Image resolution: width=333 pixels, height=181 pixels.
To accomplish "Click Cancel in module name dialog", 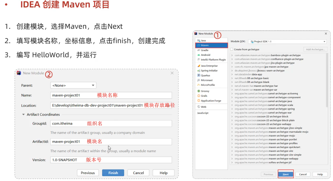I will click(138, 173).
